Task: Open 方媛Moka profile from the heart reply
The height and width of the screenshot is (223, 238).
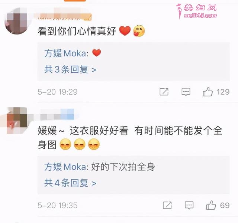Action: coord(66,53)
